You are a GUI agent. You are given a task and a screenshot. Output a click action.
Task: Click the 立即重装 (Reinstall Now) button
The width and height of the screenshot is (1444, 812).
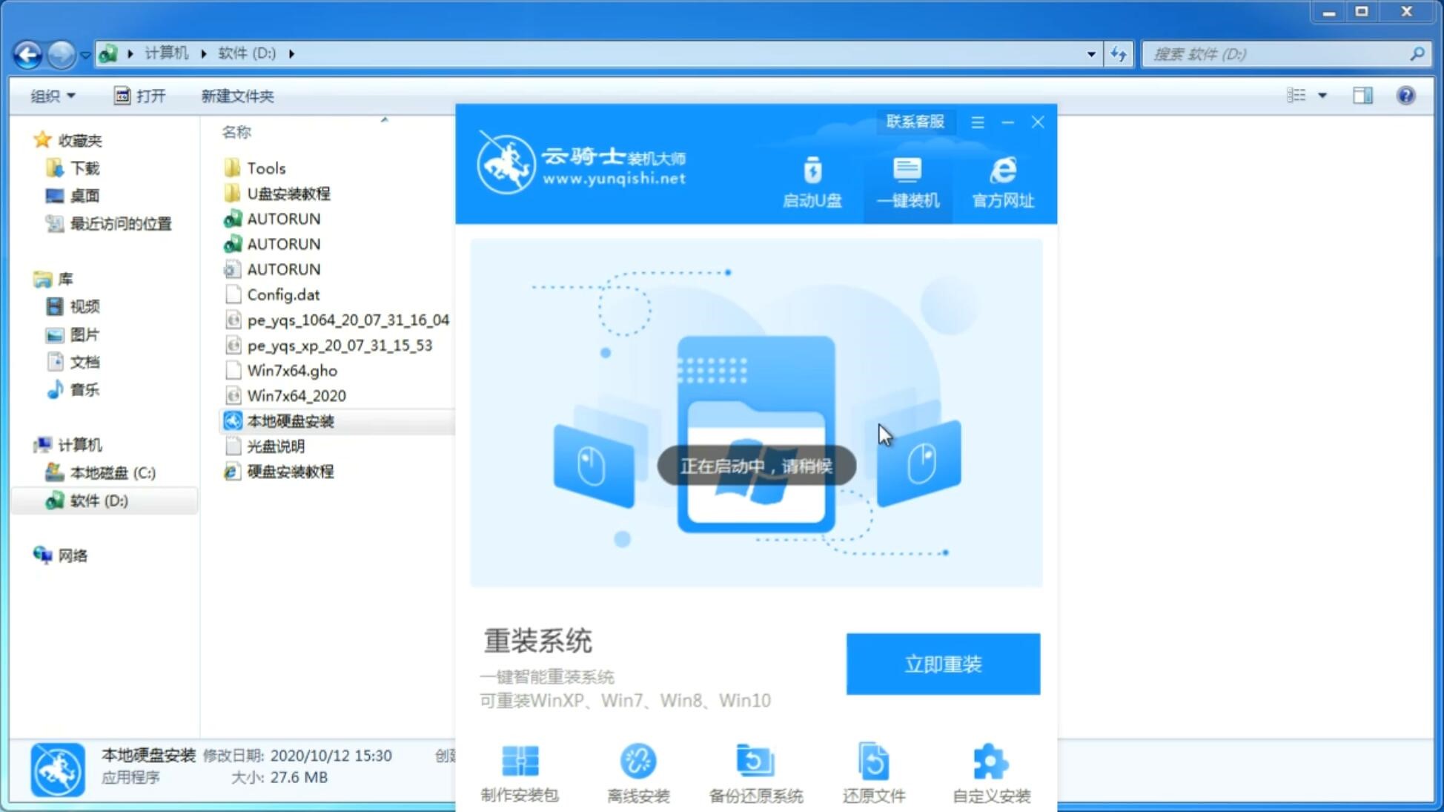click(943, 664)
